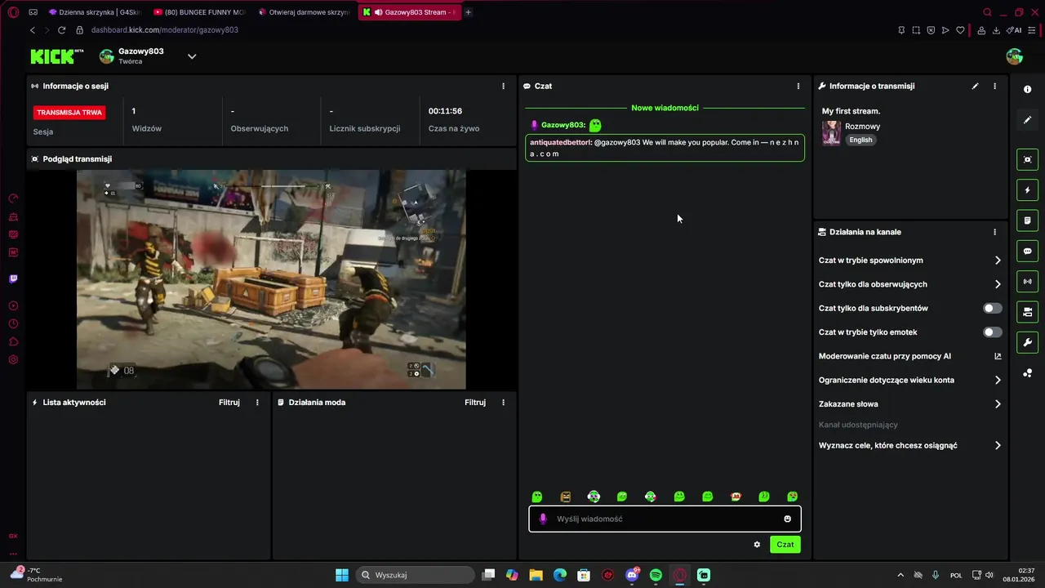The height and width of the screenshot is (588, 1045).
Task: Open Discord from taskbar
Action: pyautogui.click(x=632, y=575)
